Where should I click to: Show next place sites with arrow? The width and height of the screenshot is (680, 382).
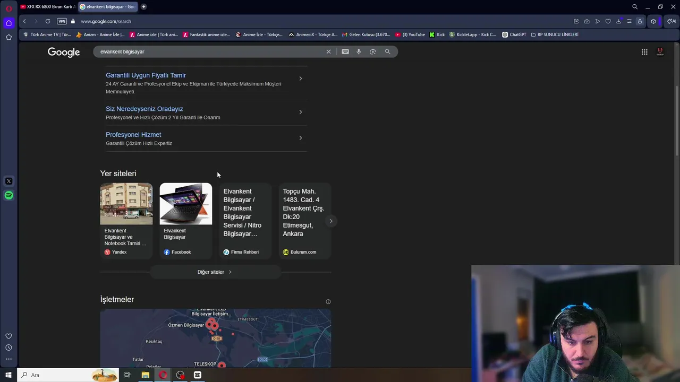tap(331, 221)
